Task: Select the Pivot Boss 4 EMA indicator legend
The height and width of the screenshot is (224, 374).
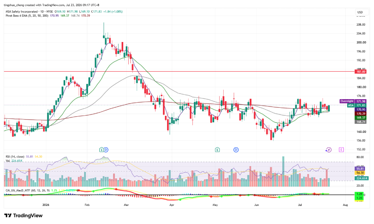Action: (x=27, y=16)
